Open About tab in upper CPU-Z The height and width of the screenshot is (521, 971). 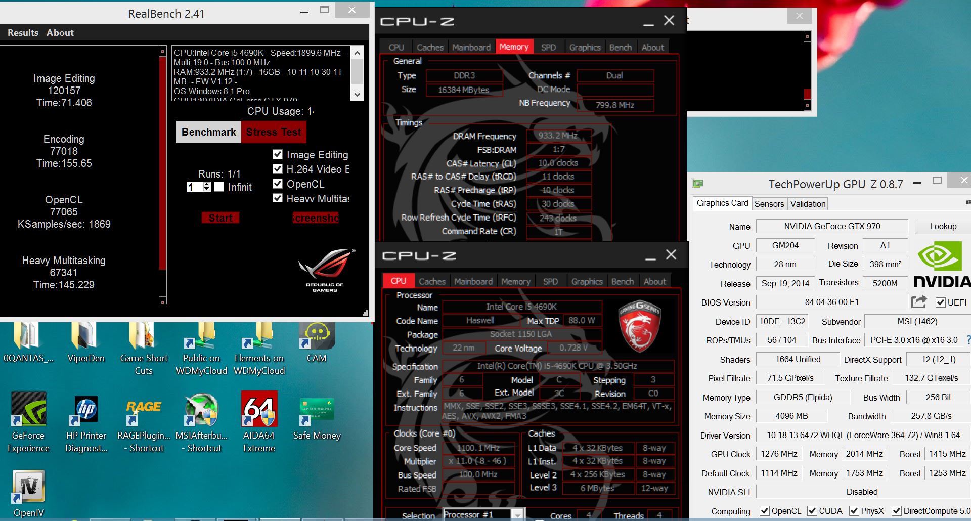click(652, 47)
